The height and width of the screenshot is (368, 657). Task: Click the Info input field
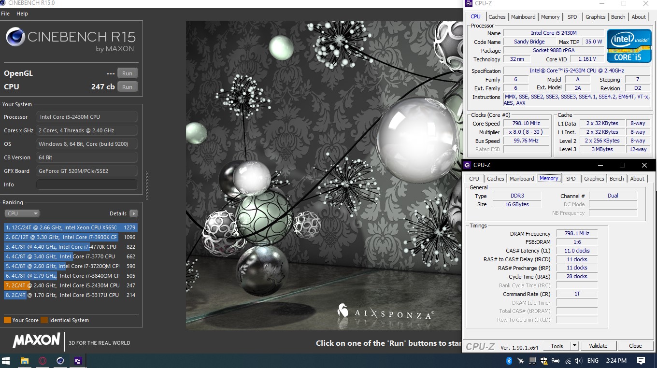tap(87, 184)
